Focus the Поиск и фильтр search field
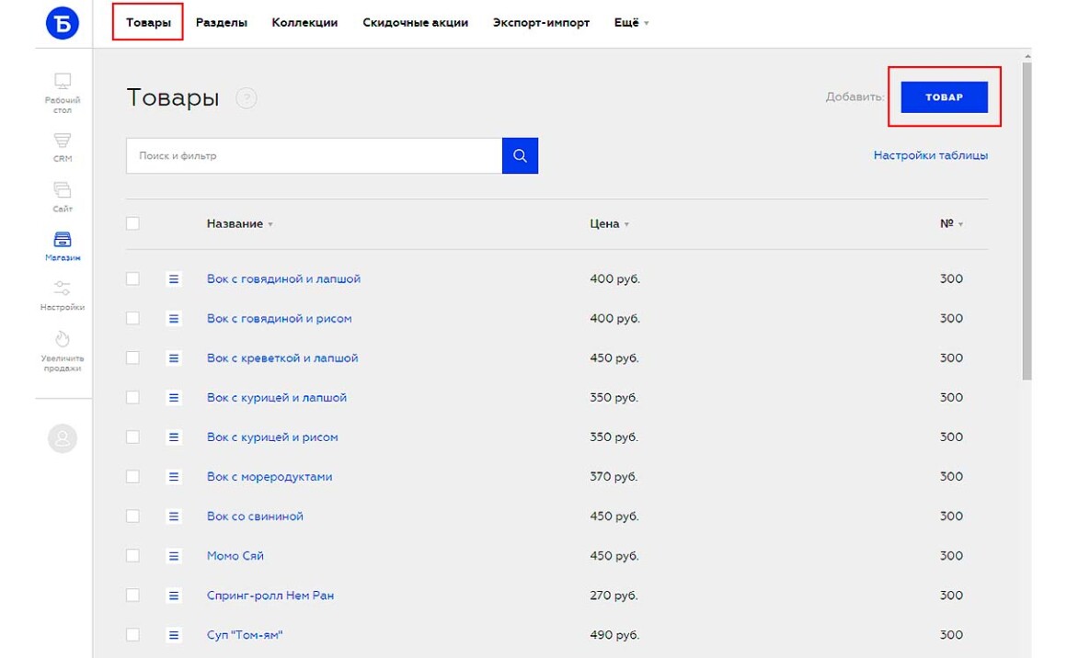 (x=315, y=155)
